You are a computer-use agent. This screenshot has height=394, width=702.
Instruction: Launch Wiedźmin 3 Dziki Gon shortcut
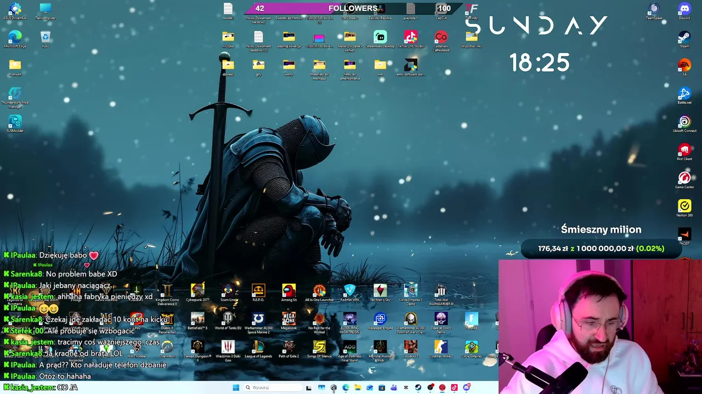tap(228, 351)
